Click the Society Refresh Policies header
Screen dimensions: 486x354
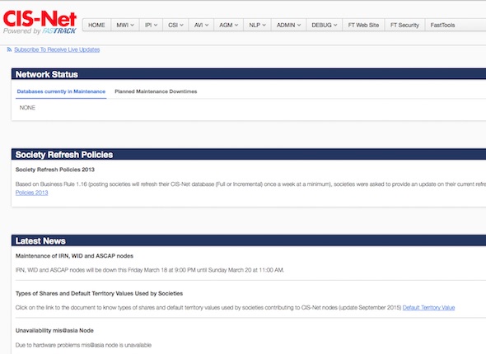click(249, 155)
